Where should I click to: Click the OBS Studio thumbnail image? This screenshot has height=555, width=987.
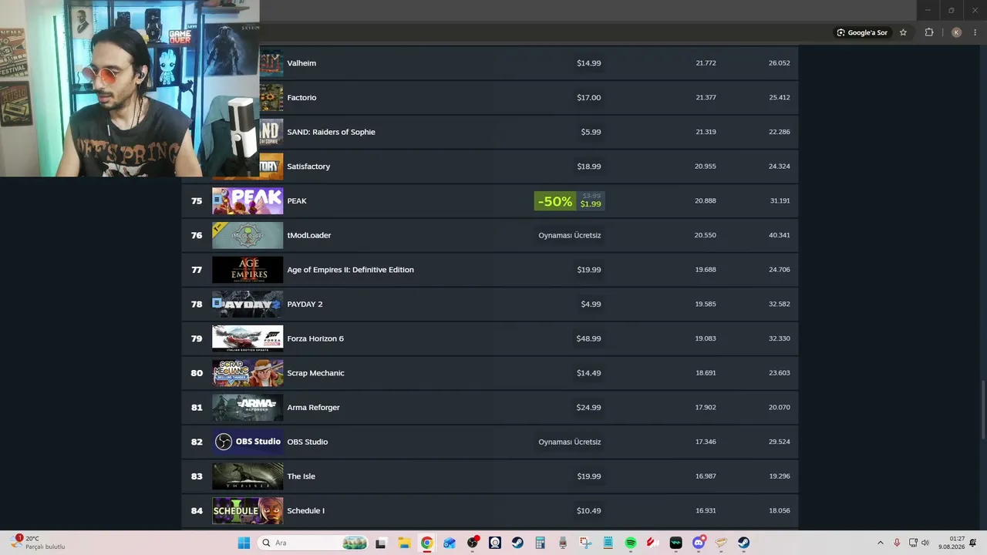click(248, 442)
